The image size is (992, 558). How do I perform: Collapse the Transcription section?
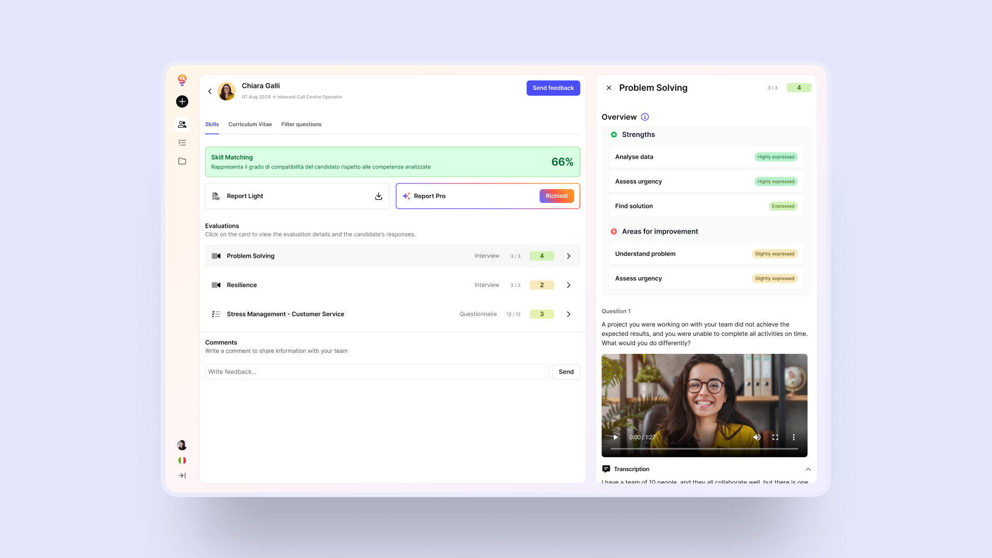click(808, 470)
